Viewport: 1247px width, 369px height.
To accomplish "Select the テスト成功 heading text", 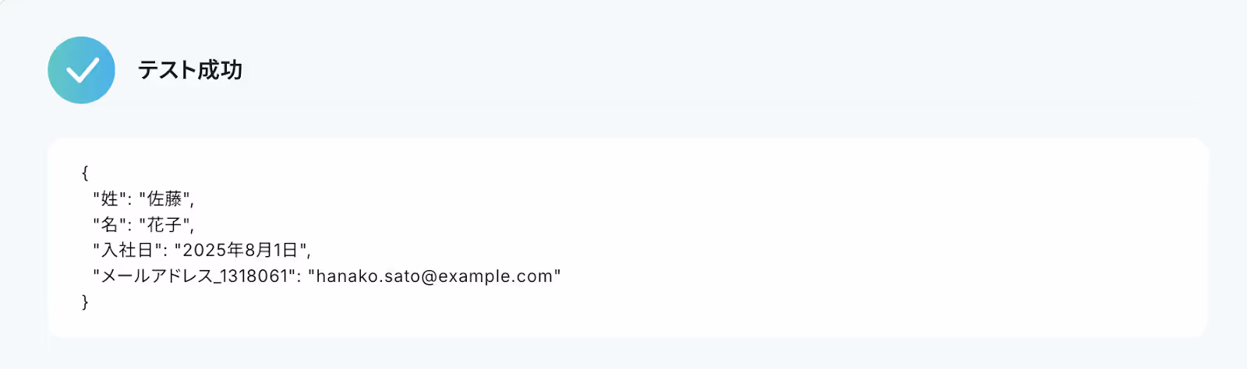I will tap(190, 70).
